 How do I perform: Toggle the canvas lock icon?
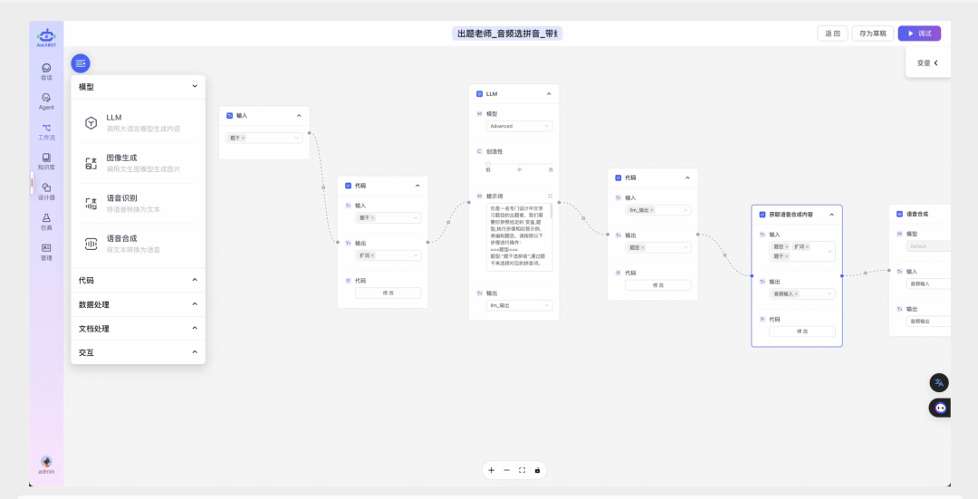point(537,470)
